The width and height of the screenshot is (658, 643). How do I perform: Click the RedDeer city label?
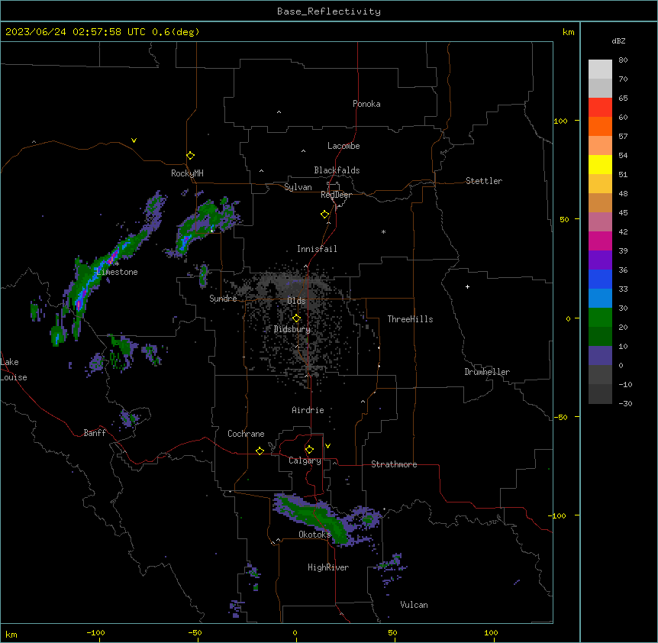pos(336,195)
